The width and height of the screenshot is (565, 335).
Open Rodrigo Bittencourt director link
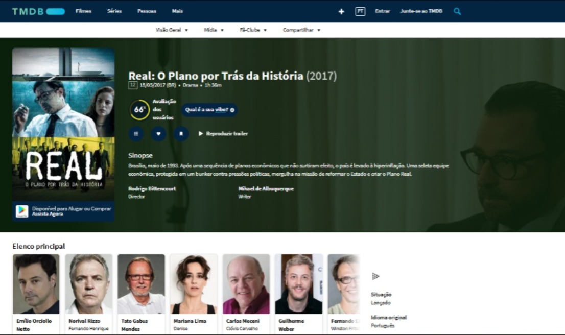tap(152, 189)
